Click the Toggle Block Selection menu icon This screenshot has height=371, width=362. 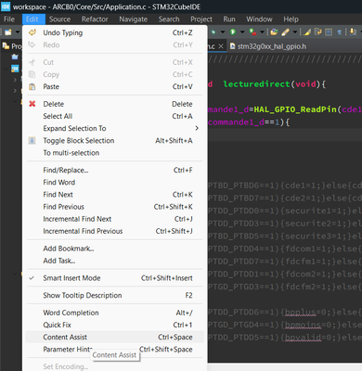tap(32, 140)
